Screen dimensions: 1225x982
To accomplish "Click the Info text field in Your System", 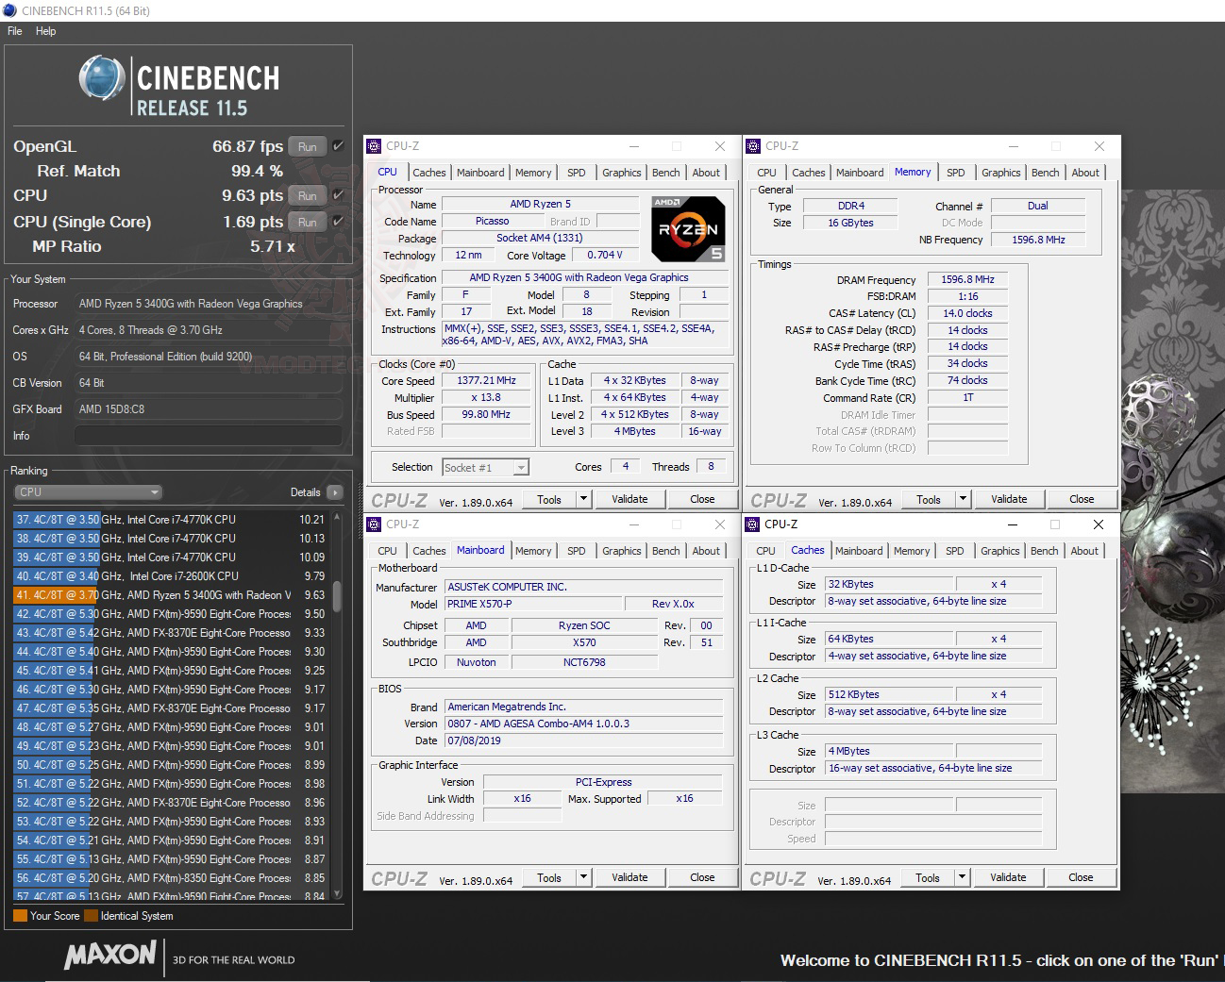I will pos(208,436).
